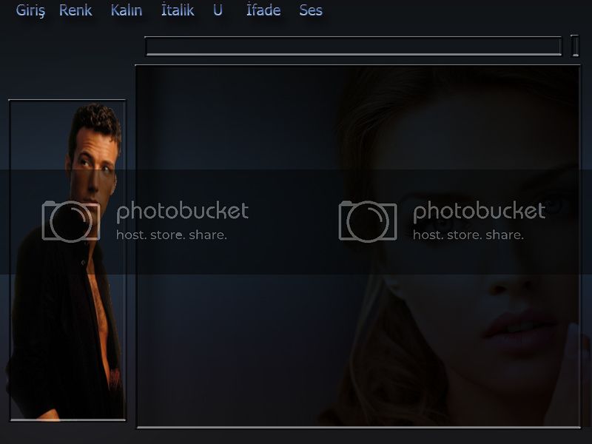Toggle Kalın bold formatting
Viewport: 592px width, 444px height.
[x=127, y=10]
